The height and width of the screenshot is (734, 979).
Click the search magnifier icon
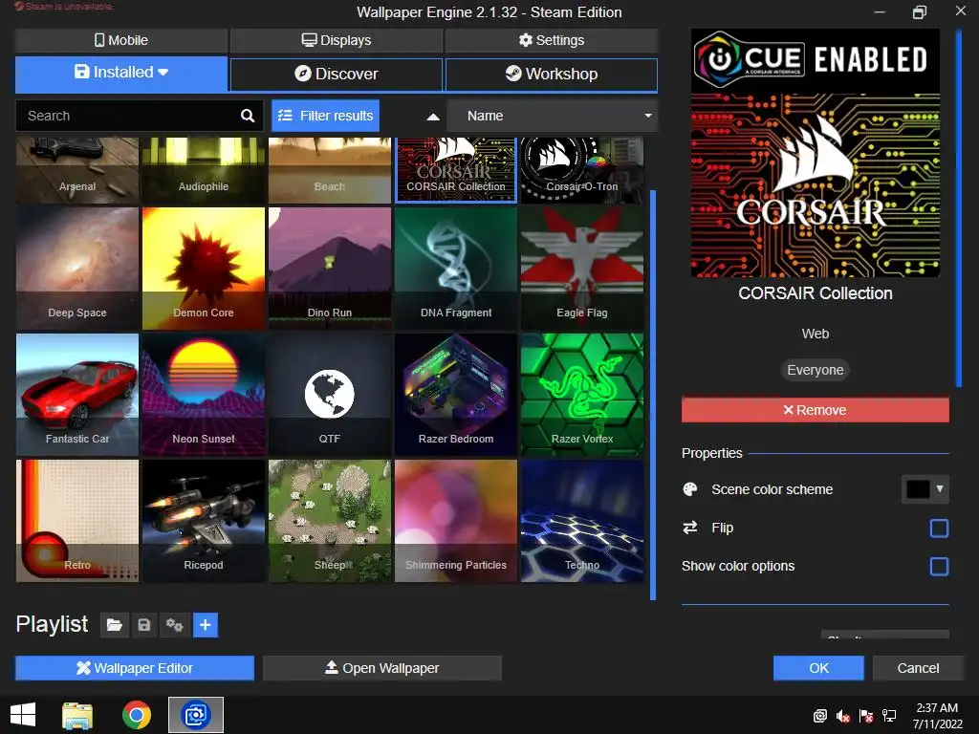(x=248, y=116)
